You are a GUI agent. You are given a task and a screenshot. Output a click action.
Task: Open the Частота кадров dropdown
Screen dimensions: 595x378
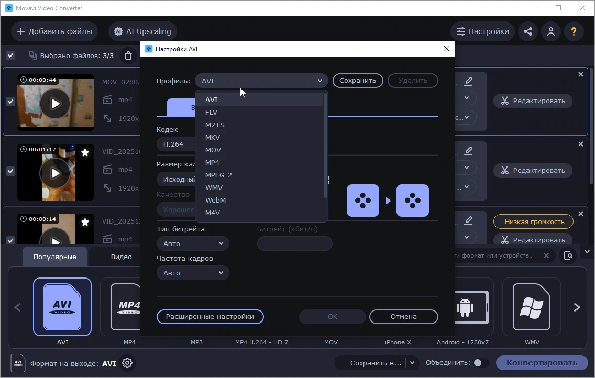tap(193, 273)
